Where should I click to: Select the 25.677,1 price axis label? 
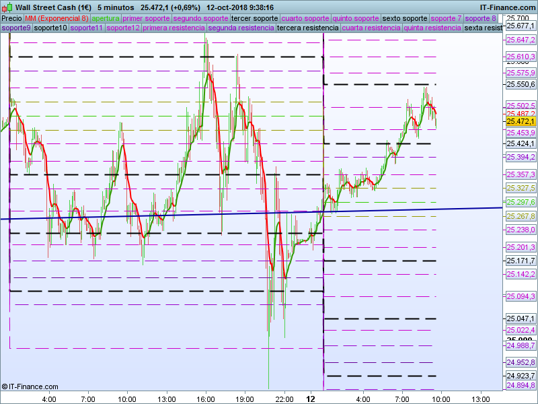[x=521, y=26]
